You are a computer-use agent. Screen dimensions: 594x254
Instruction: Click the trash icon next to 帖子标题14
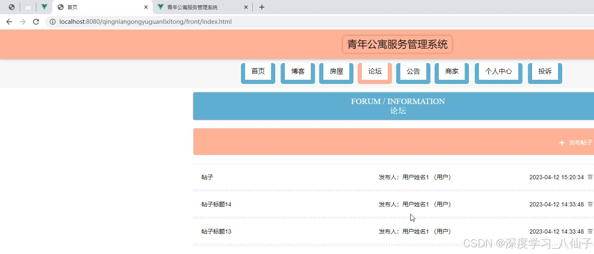point(590,204)
